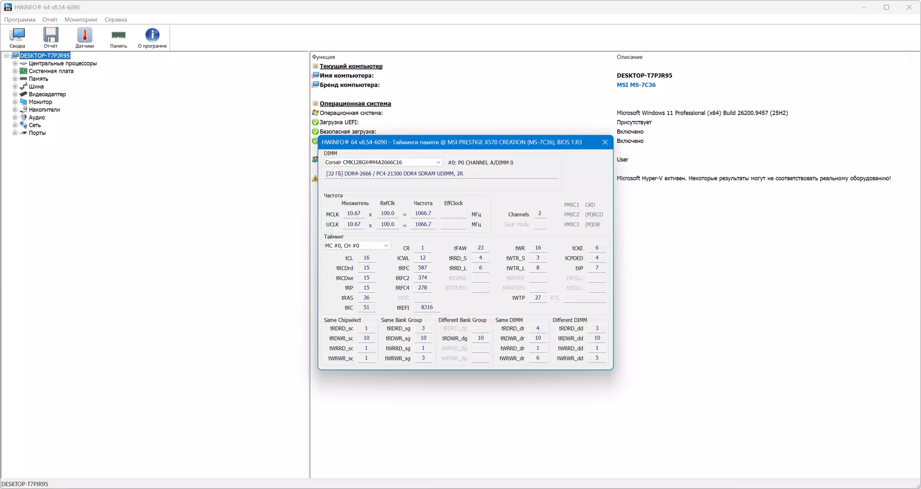Open the Corsair DIMM selection dropdown

[x=383, y=163]
